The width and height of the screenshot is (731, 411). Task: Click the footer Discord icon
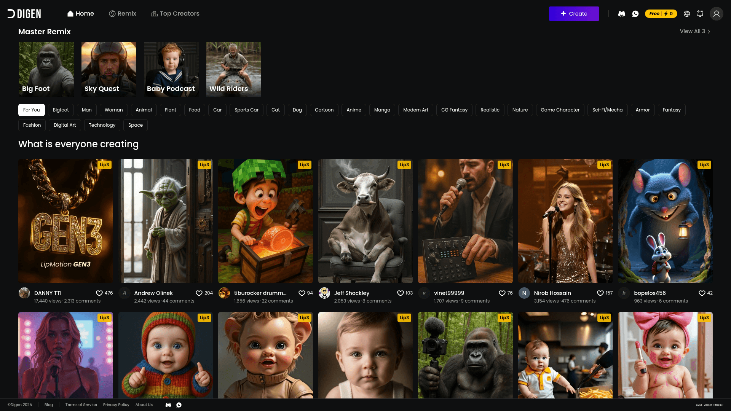click(168, 405)
